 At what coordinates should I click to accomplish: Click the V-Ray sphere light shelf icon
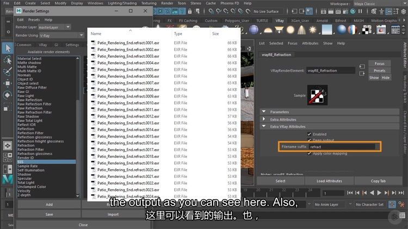point(290,30)
